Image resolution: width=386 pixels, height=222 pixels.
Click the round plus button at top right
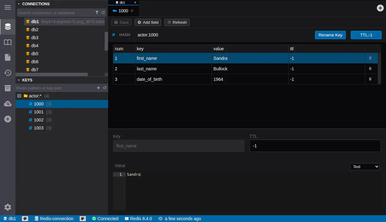pyautogui.click(x=380, y=8)
